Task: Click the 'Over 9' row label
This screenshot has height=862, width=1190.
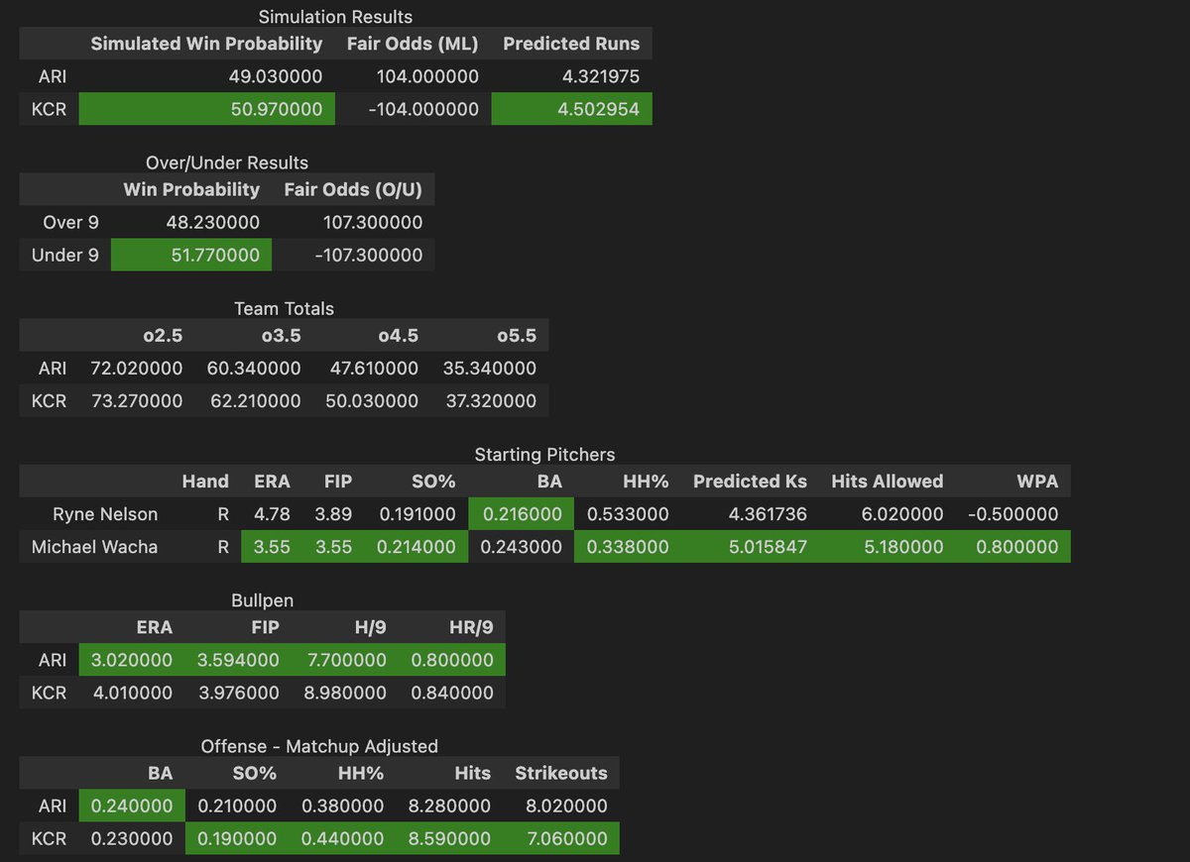Action: [70, 222]
